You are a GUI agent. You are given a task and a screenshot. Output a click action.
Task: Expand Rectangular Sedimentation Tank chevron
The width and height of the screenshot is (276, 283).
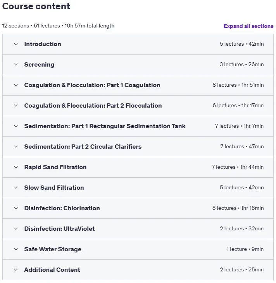pyautogui.click(x=16, y=126)
